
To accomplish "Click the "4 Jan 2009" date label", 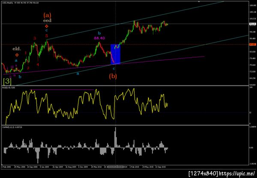I will click(45, 167).
